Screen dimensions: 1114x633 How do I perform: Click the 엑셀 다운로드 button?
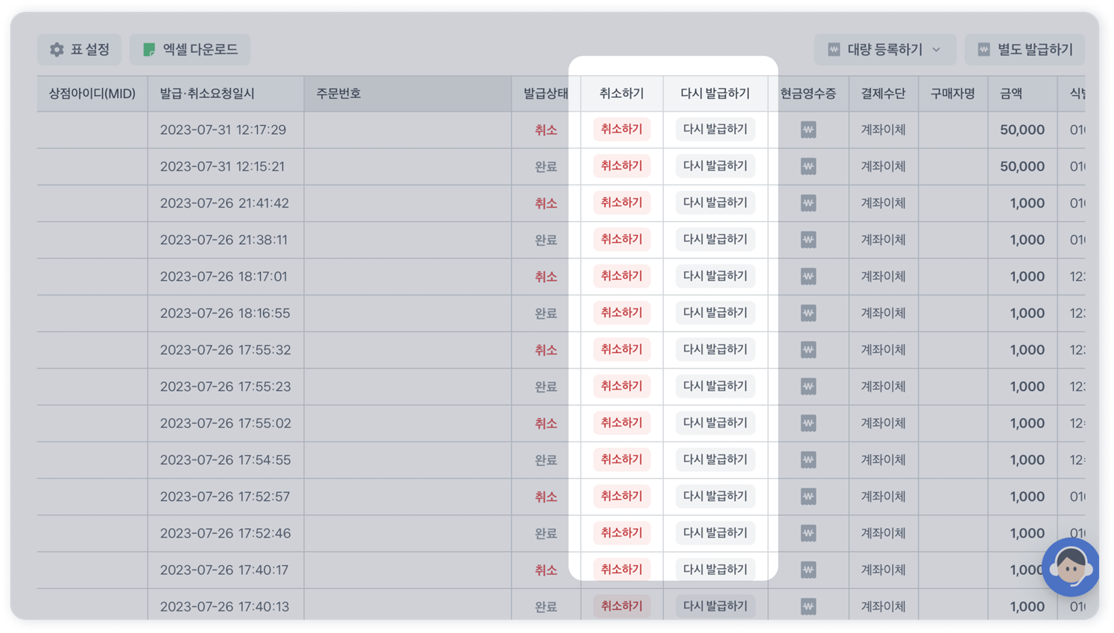190,50
